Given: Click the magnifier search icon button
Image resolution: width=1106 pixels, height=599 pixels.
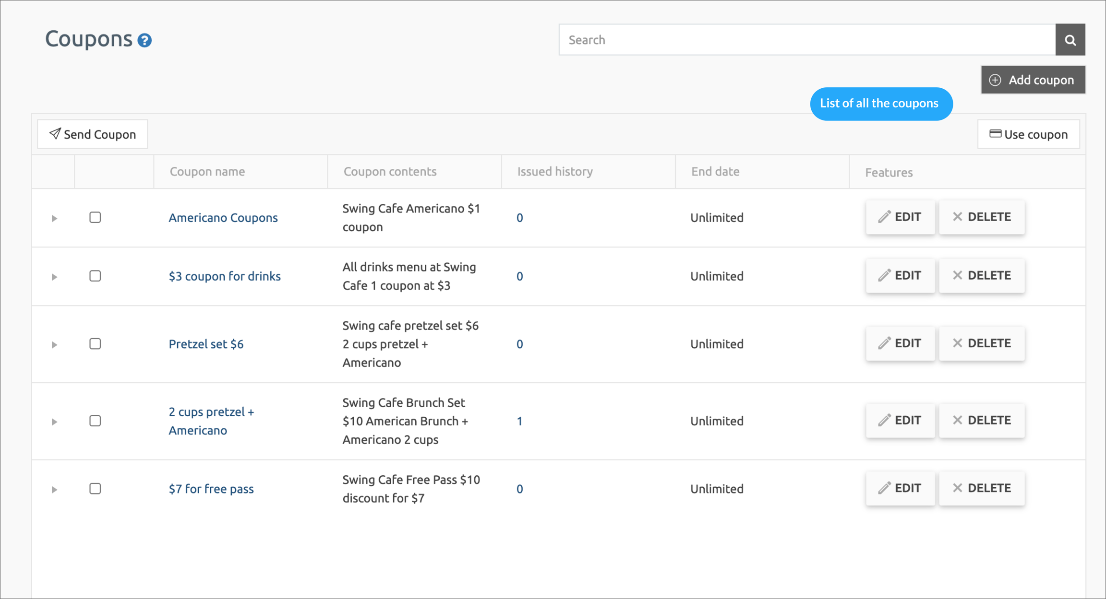Looking at the screenshot, I should pyautogui.click(x=1070, y=40).
